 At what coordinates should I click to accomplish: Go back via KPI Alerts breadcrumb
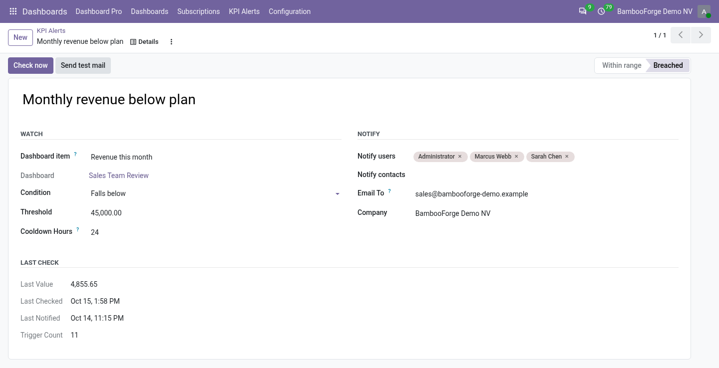click(51, 31)
